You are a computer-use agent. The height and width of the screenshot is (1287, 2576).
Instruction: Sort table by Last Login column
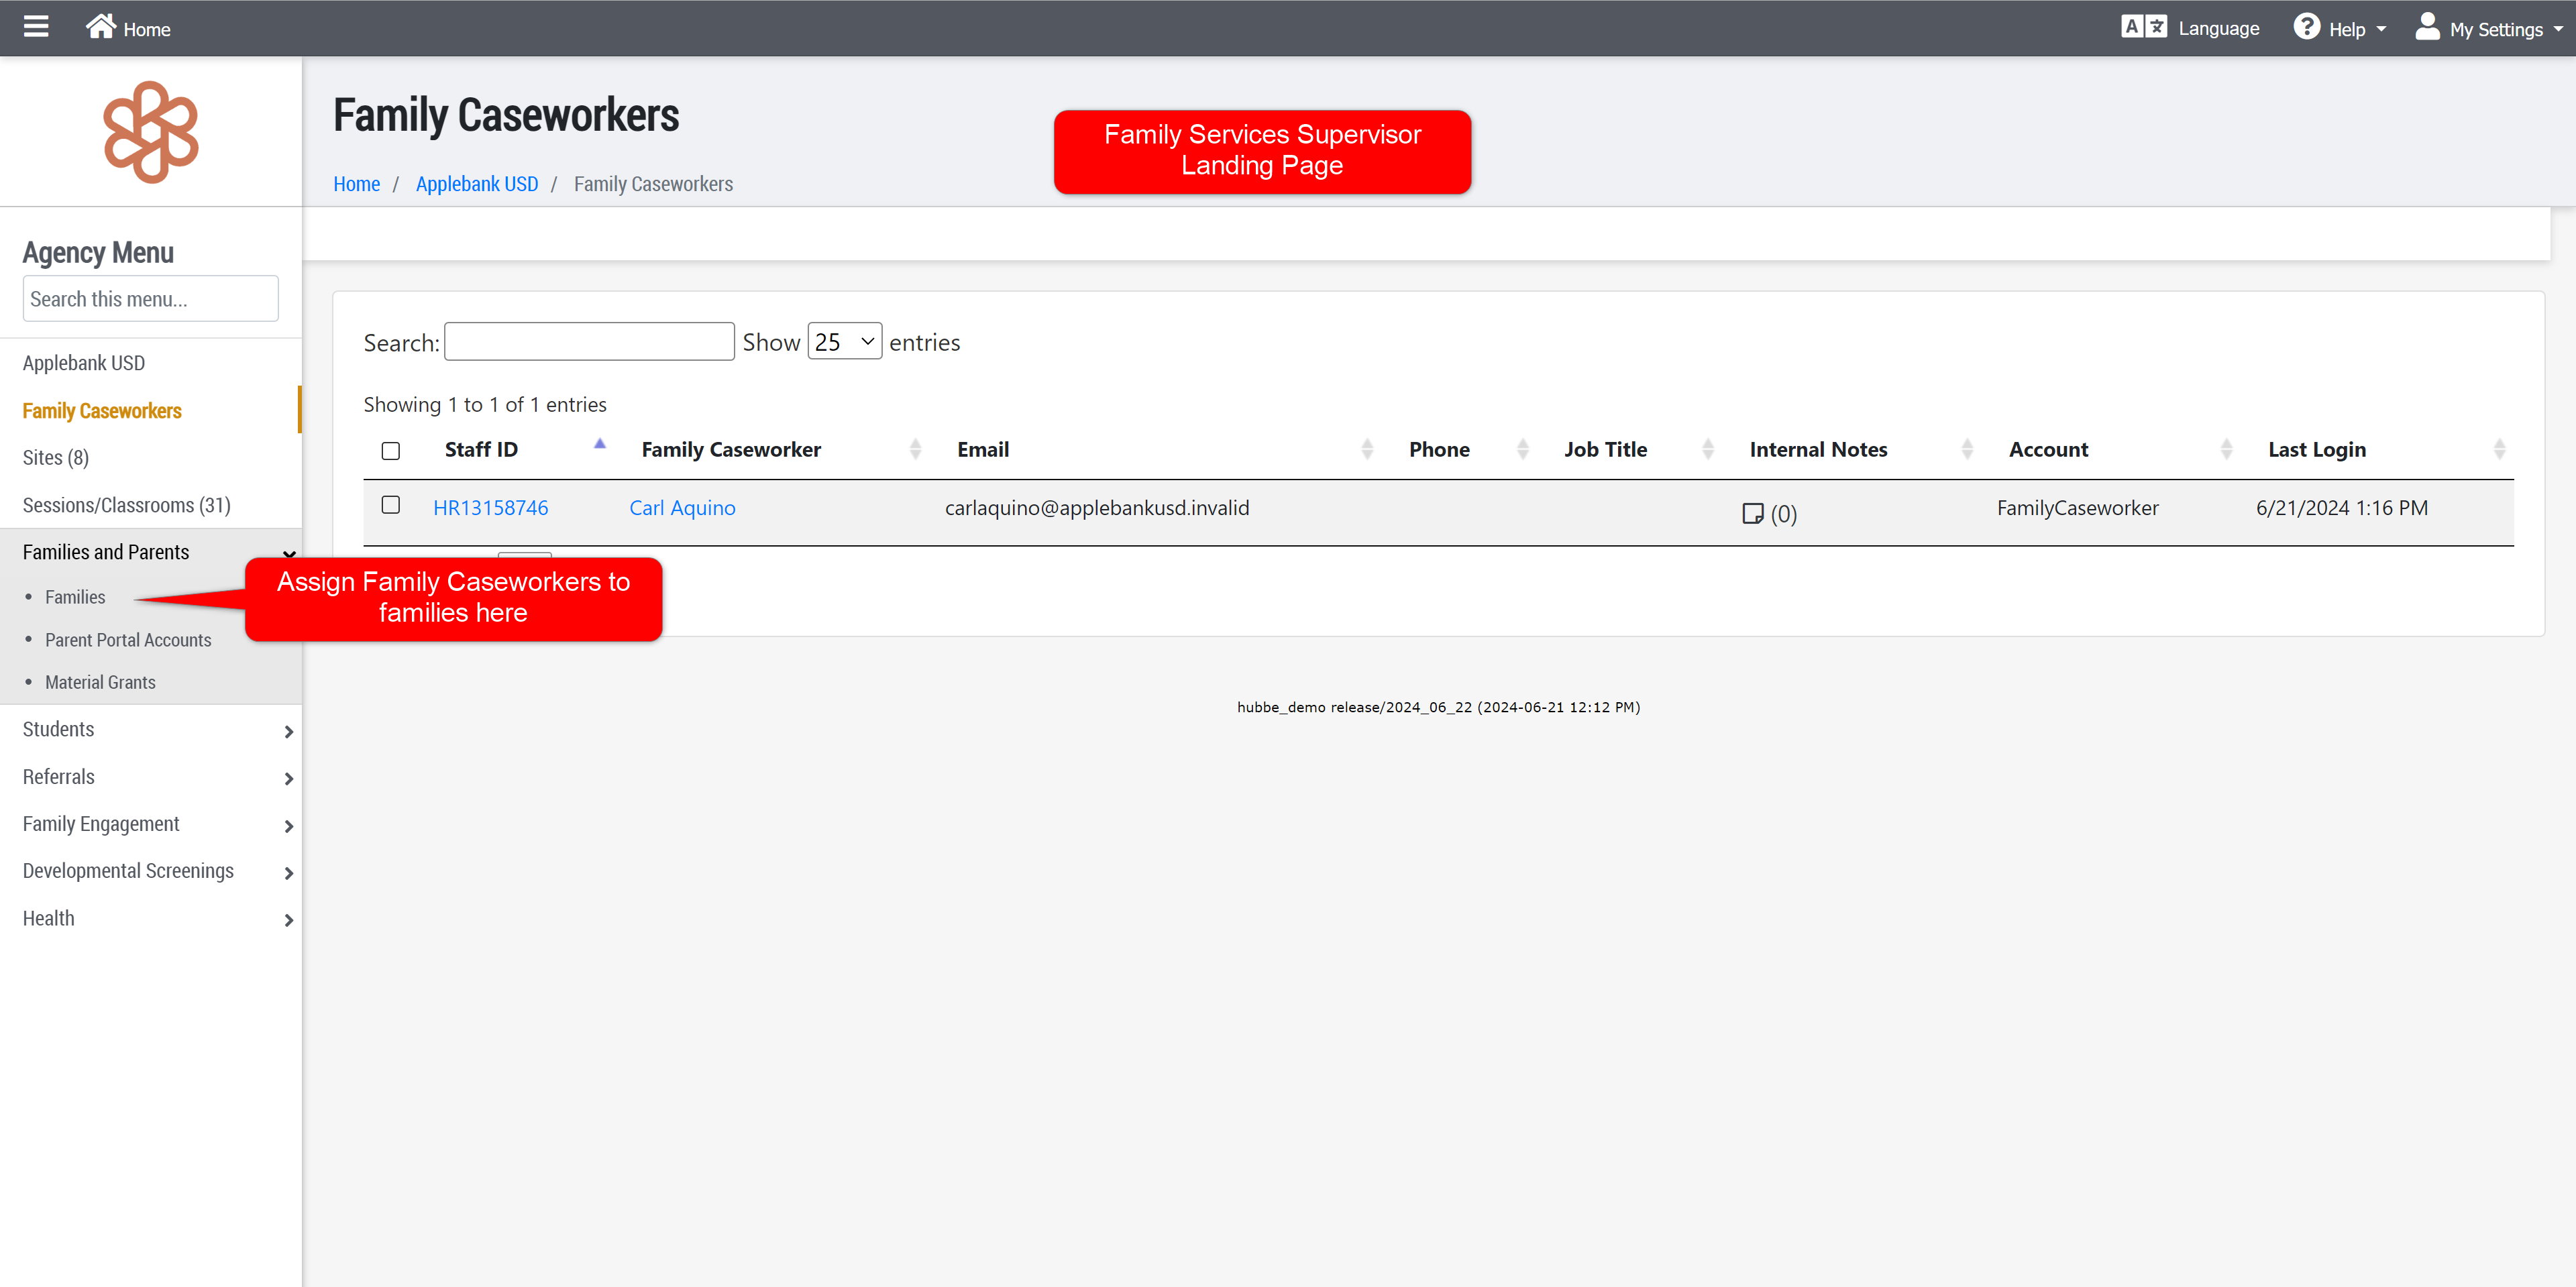click(2317, 450)
